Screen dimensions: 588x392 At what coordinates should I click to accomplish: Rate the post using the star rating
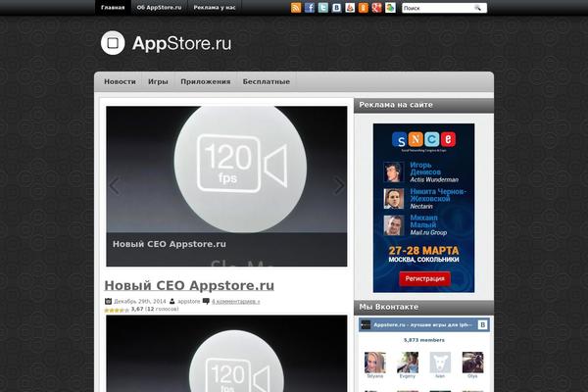pyautogui.click(x=117, y=310)
